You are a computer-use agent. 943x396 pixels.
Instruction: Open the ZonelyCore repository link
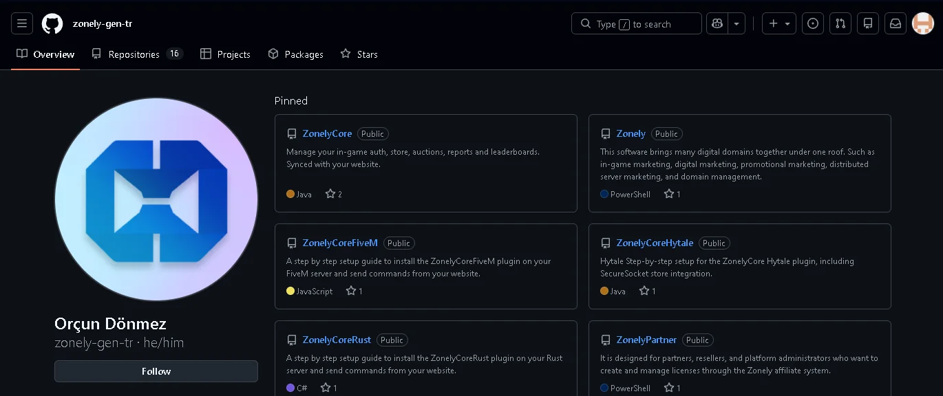click(327, 134)
